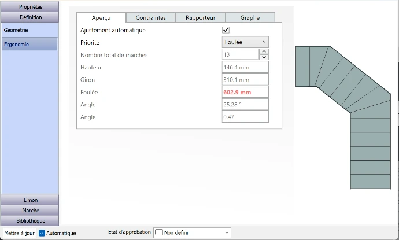The width and height of the screenshot is (399, 240).
Task: Toggle the Automatique update checkbox
Action: 42,233
